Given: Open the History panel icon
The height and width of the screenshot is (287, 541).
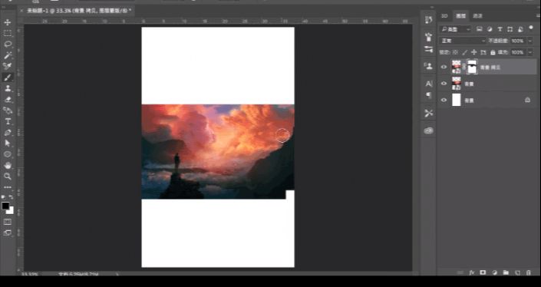Looking at the screenshot, I should point(428,20).
